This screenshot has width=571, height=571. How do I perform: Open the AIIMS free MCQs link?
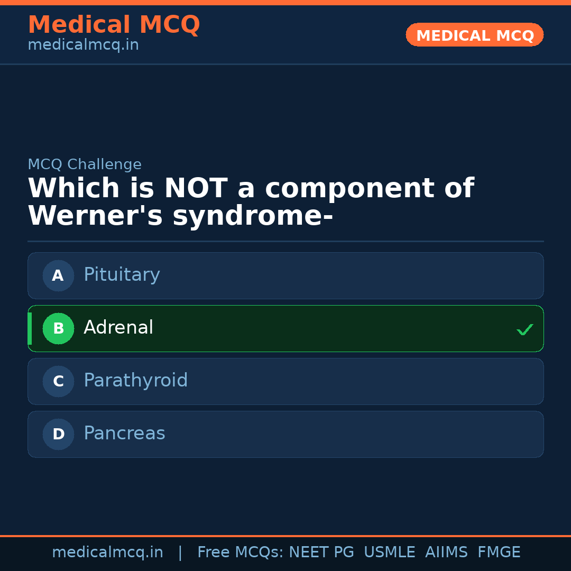coord(447,552)
